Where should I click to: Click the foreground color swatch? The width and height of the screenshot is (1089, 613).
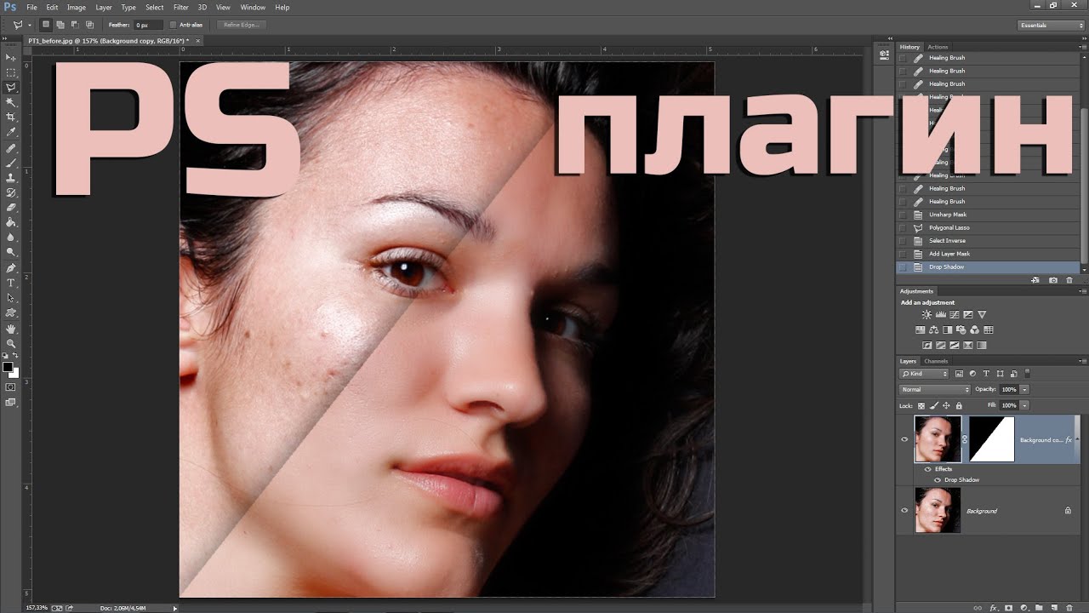click(x=8, y=367)
